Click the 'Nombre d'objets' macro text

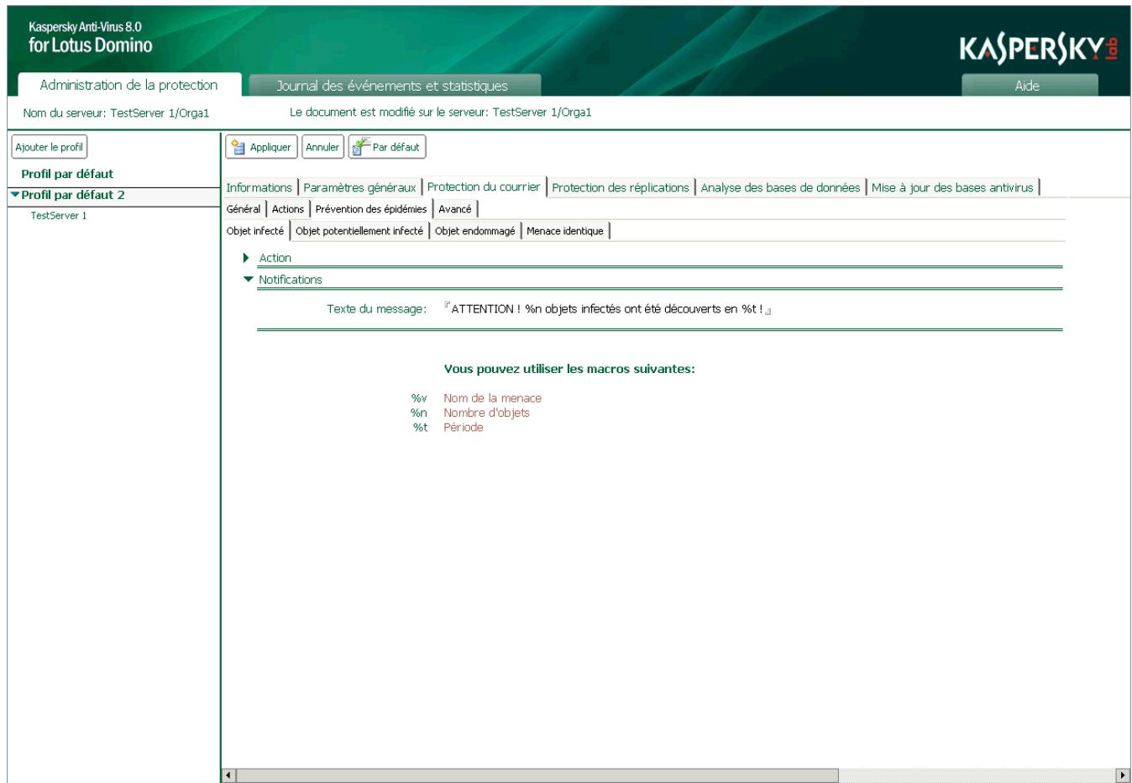[486, 413]
